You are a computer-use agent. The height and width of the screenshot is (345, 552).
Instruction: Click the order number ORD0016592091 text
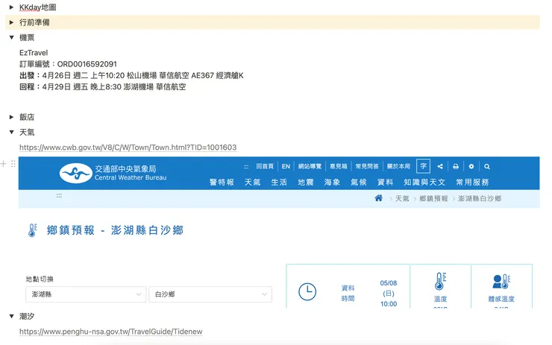click(x=87, y=64)
